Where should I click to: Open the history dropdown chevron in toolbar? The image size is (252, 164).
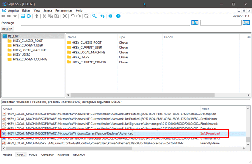pyautogui.click(x=15, y=16)
